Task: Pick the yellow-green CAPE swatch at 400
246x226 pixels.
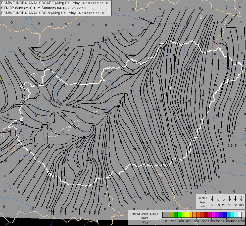Action: (x=183, y=215)
